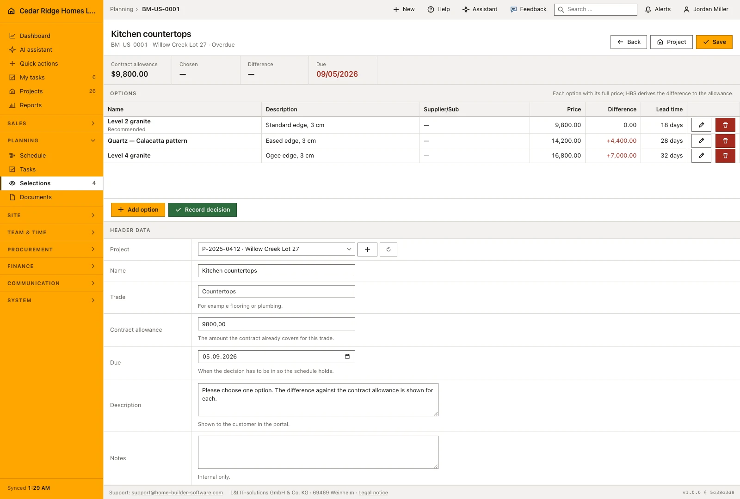Open the New item menu
This screenshot has height=499, width=740.
(404, 9)
